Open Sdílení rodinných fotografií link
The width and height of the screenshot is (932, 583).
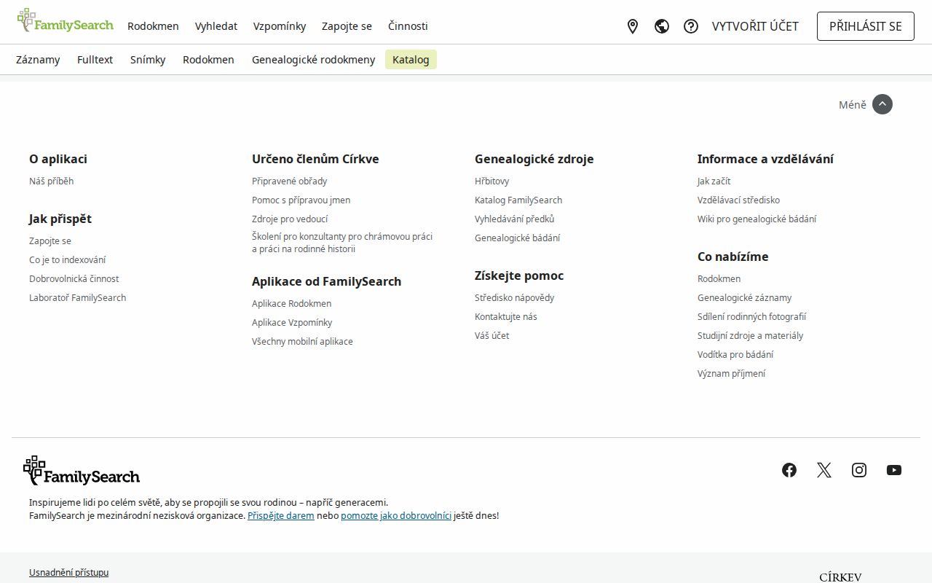pos(751,316)
